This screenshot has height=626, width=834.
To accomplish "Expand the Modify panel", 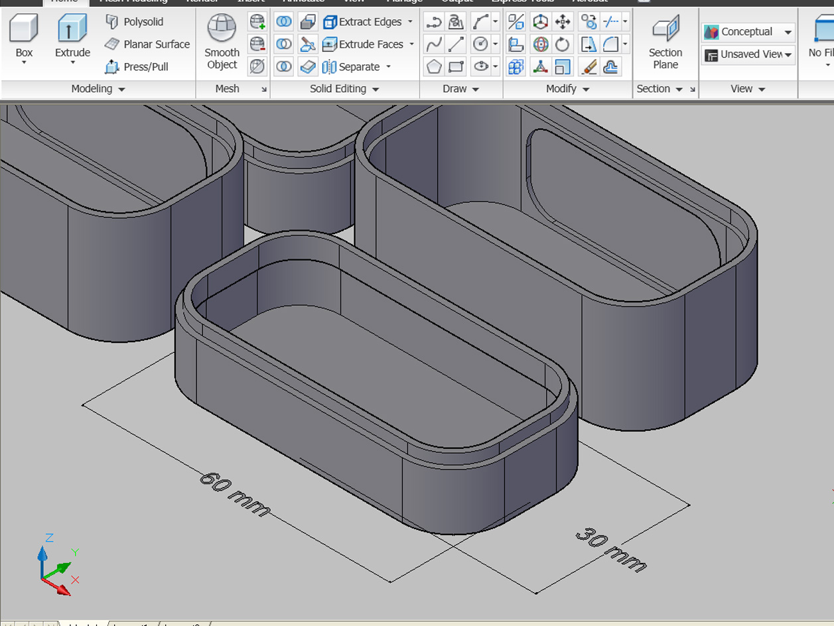I will (567, 89).
